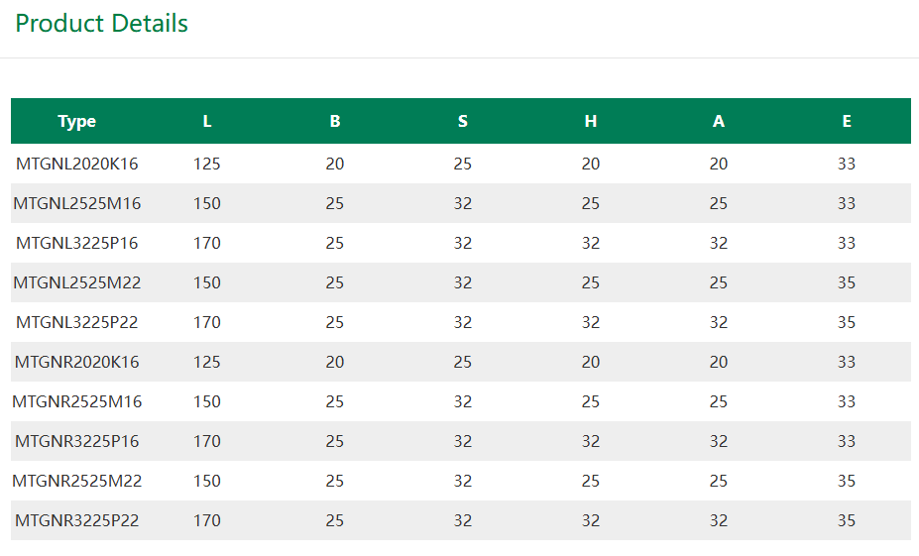Select the MTGNL3225P16 type cell
The width and height of the screenshot is (919, 556).
76,243
